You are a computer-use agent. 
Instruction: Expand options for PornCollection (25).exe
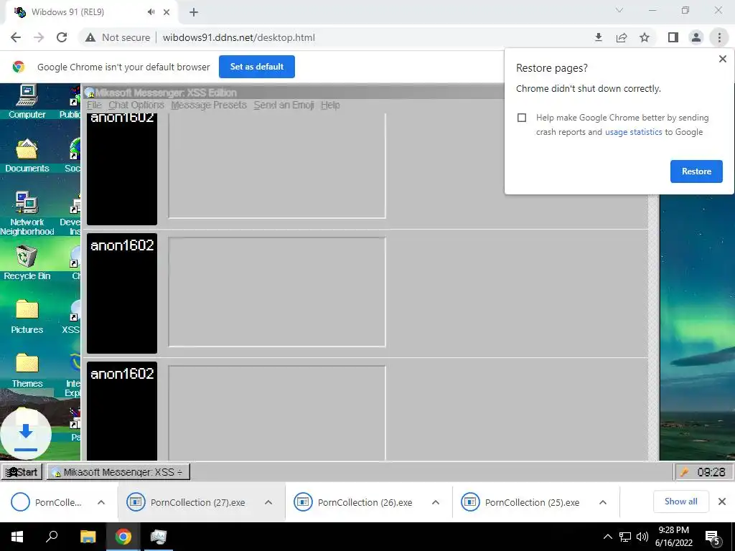click(603, 502)
